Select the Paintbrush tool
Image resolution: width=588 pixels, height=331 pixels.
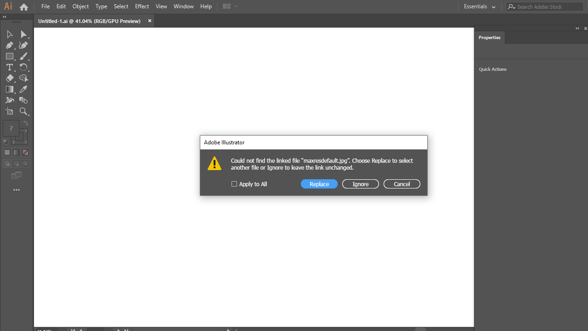24,57
